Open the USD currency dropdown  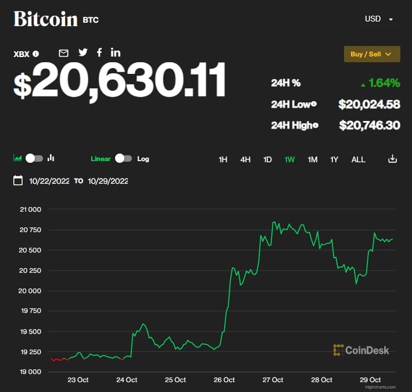coord(379,19)
